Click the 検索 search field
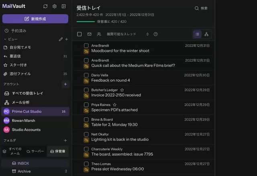The width and height of the screenshot is (257, 176). pos(201,8)
